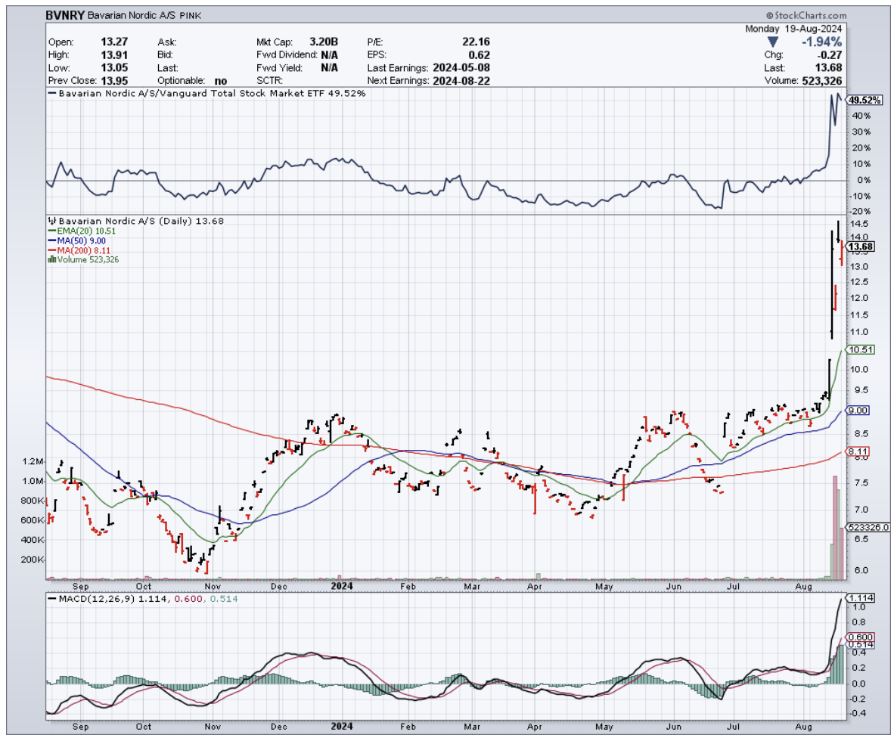This screenshot has height=738, width=894.
Task: Click the 13.68 current price tag
Action: (861, 247)
